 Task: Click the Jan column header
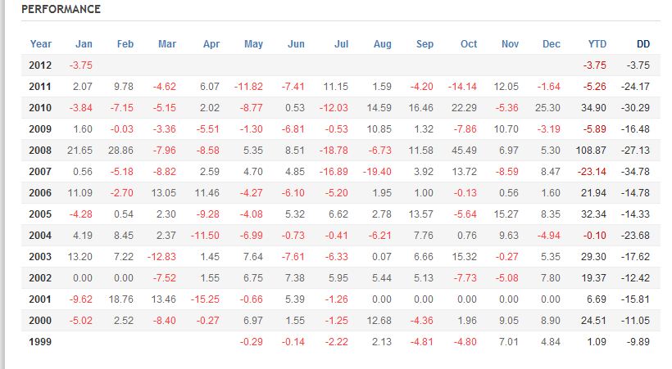click(x=84, y=44)
